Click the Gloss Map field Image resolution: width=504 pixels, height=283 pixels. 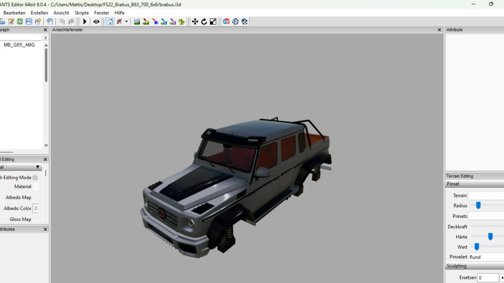click(x=36, y=219)
